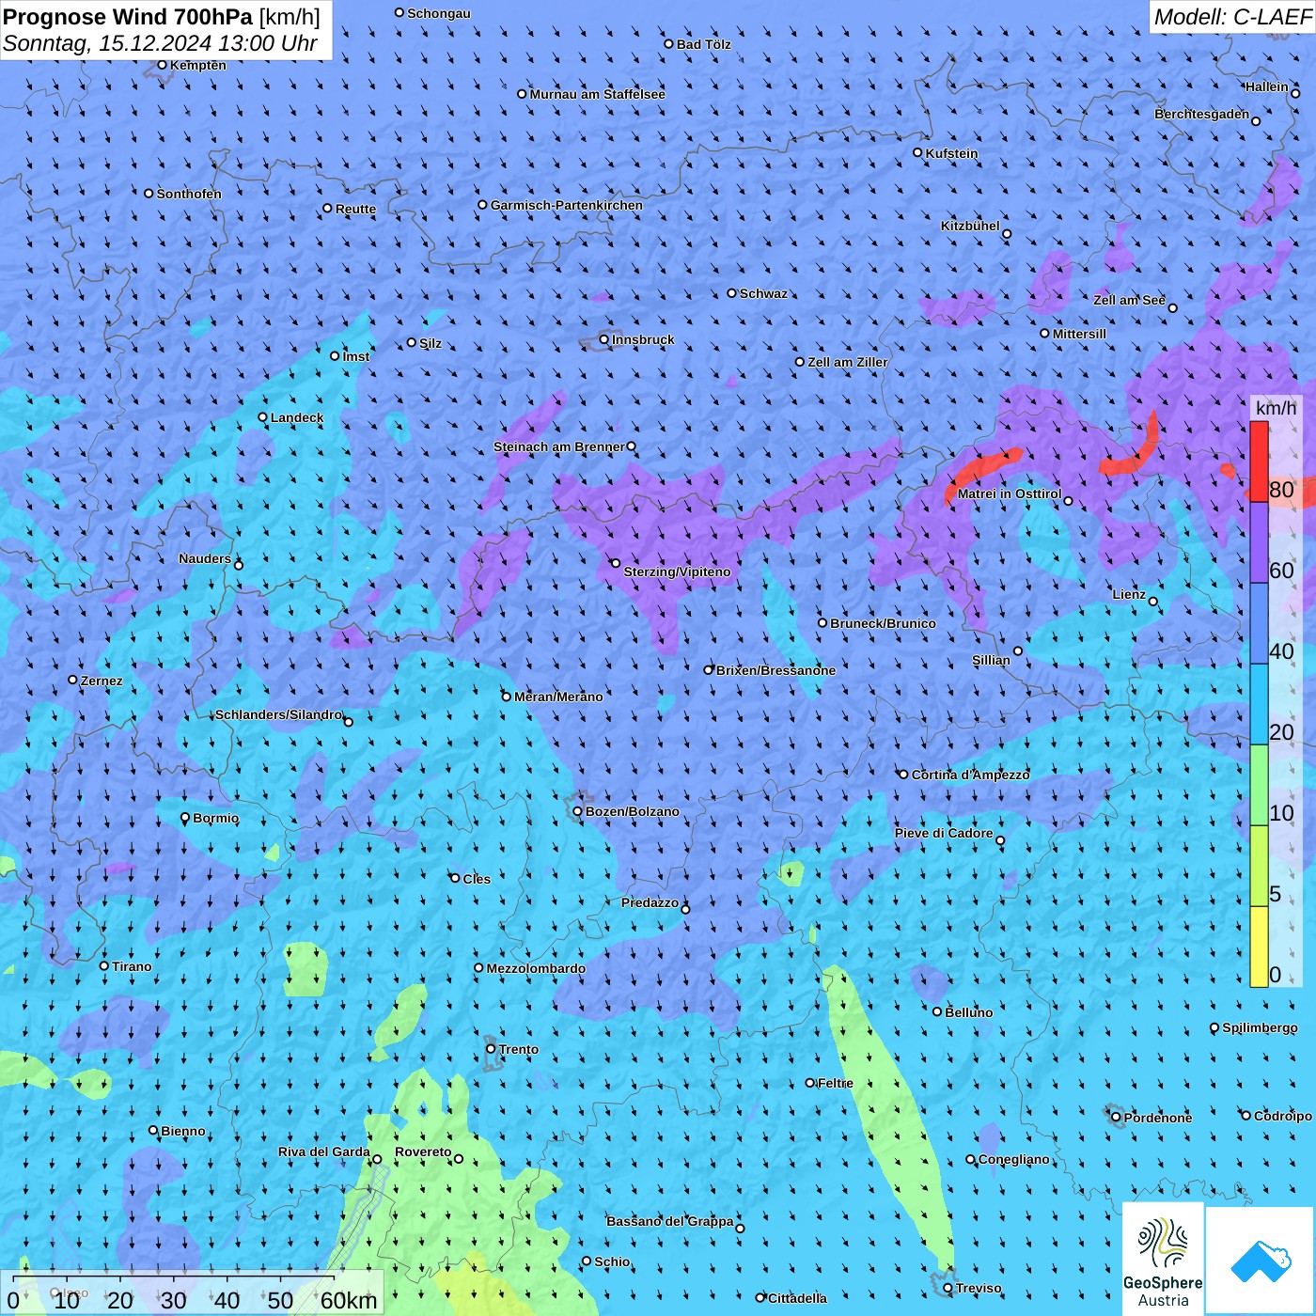Click the 'Schongau' label
The height and width of the screenshot is (1316, 1316).
click(439, 13)
